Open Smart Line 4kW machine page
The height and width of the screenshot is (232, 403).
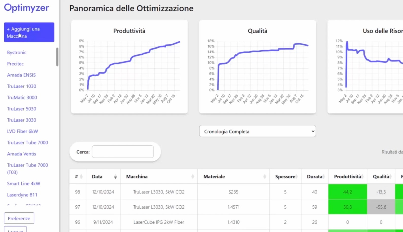click(24, 184)
